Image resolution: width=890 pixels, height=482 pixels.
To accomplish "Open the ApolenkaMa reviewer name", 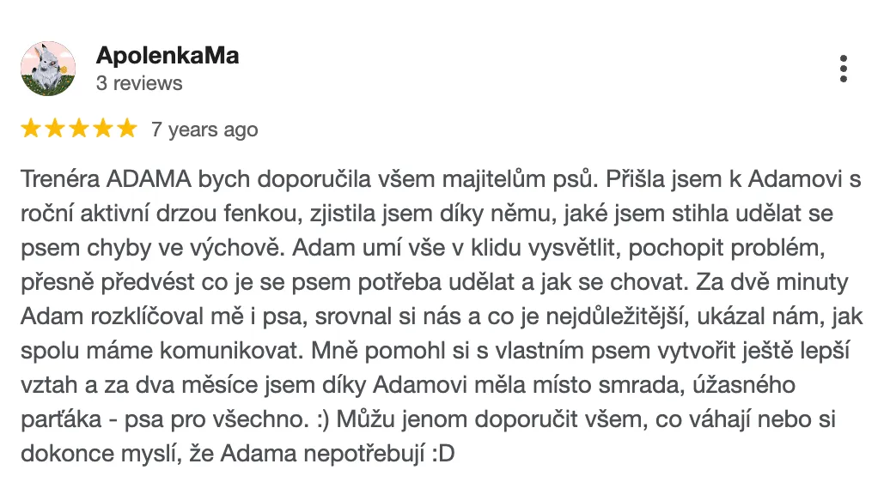I will pyautogui.click(x=168, y=56).
